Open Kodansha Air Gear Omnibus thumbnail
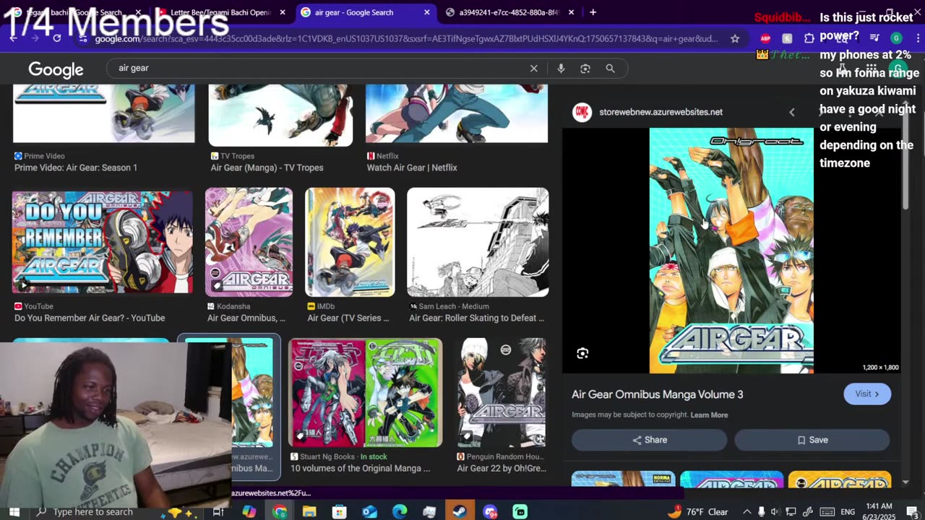The height and width of the screenshot is (520, 925). (249, 242)
